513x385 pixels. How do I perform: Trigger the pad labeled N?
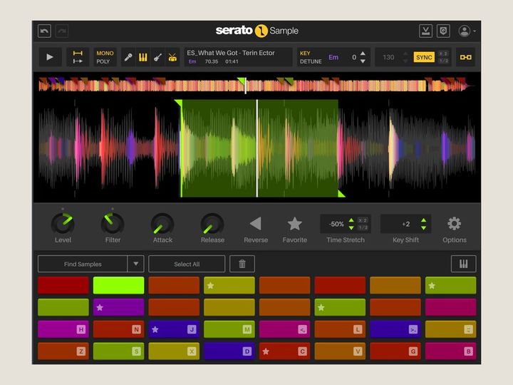click(x=118, y=329)
